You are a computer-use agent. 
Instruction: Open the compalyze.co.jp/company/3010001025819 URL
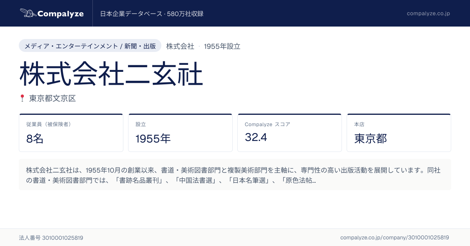point(395,237)
